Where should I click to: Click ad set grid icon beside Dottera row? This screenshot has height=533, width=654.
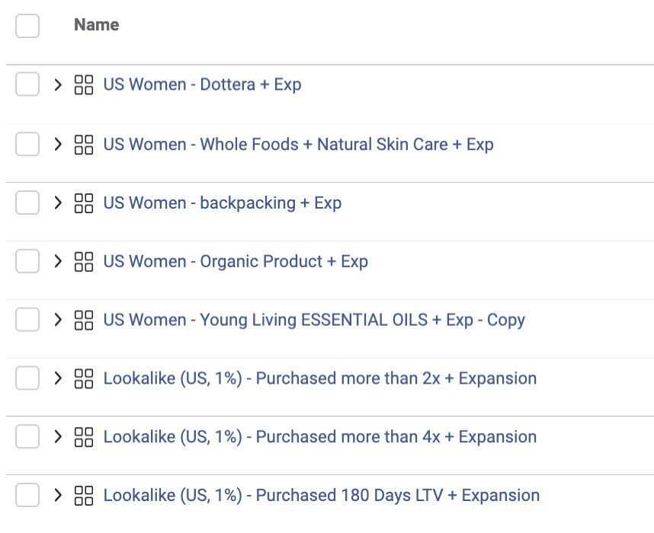[x=83, y=85]
